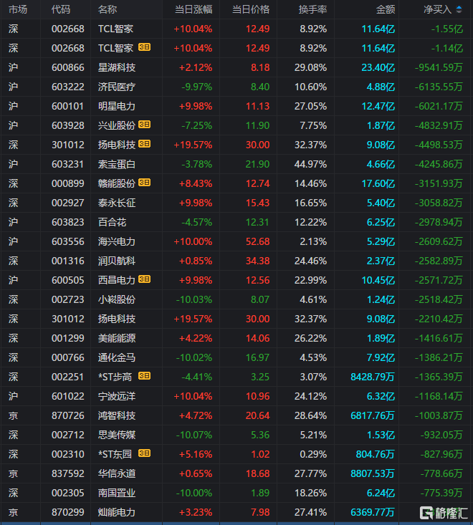Click change value -9.97%
The width and height of the screenshot is (473, 525).
pos(196,87)
